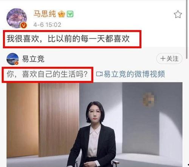Click the username 马思纯

pyautogui.click(x=45, y=14)
